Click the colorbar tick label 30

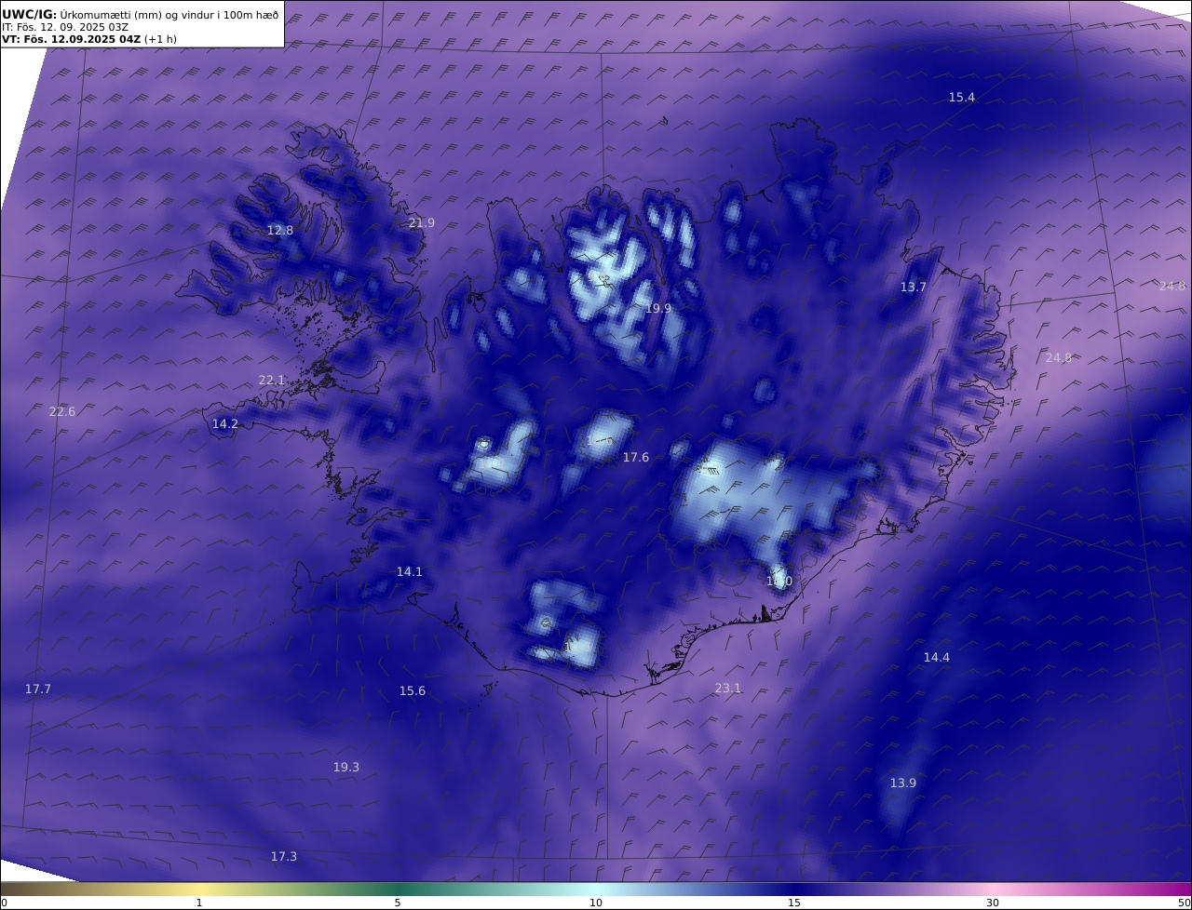tap(993, 903)
